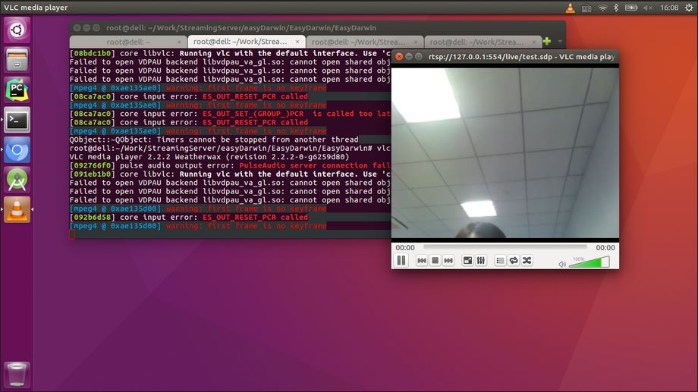Open the Trash from the launcher
Screen dimensions: 698x392
click(x=17, y=375)
